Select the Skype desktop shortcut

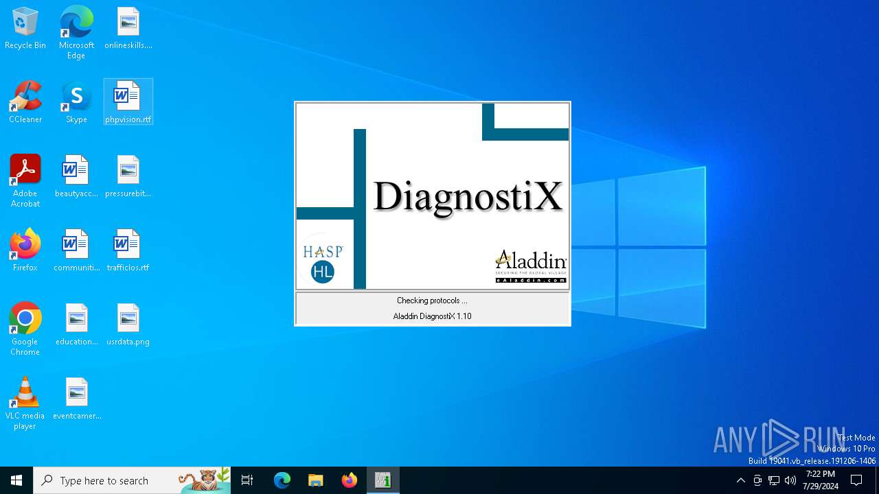pos(76,103)
